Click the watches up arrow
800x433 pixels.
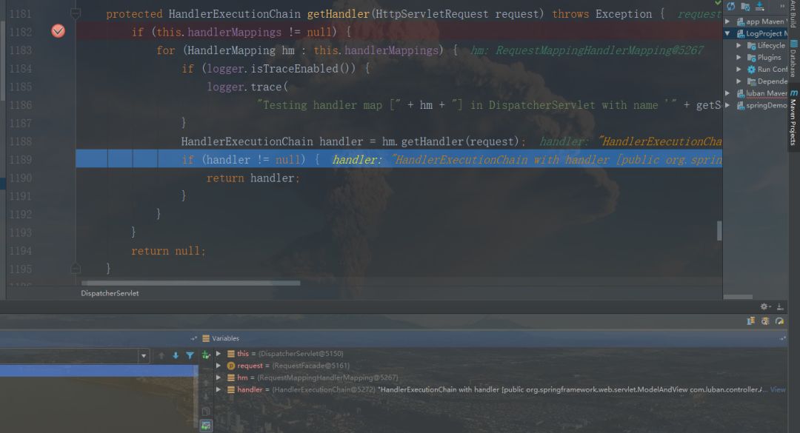pos(206,383)
